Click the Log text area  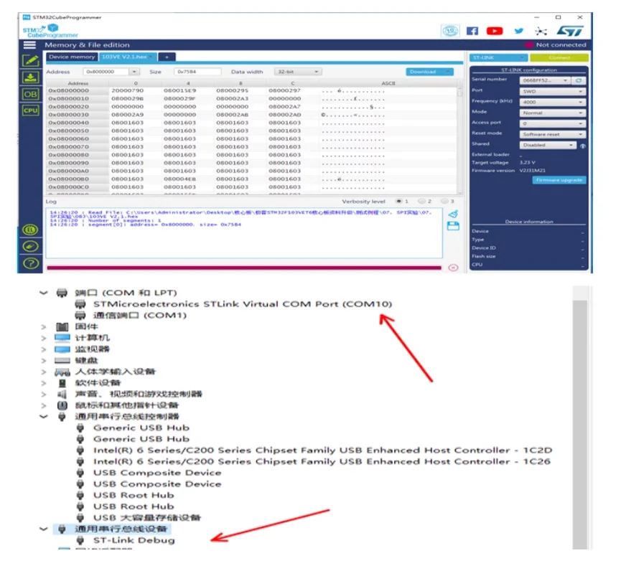click(x=244, y=233)
